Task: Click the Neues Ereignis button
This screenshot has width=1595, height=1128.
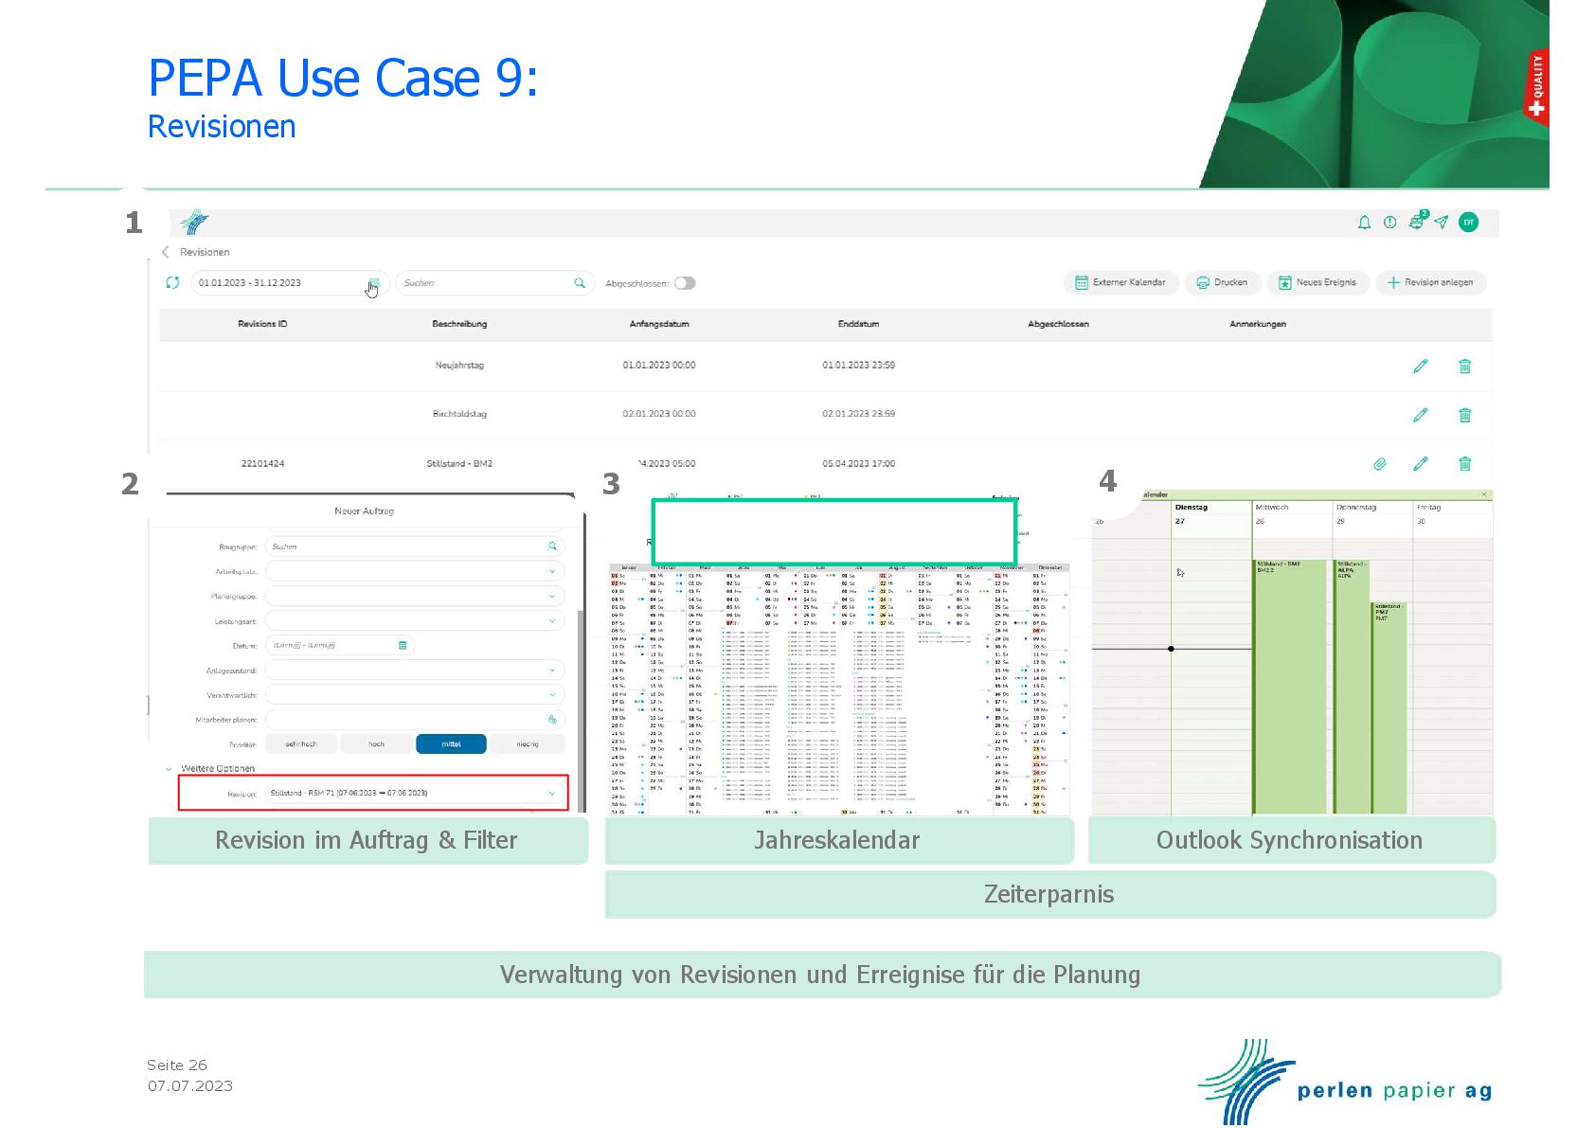Action: pyautogui.click(x=1317, y=282)
